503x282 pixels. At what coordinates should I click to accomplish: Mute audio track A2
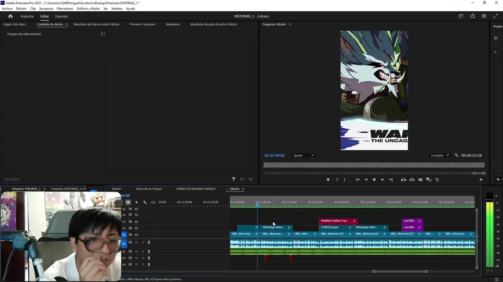tap(136, 251)
